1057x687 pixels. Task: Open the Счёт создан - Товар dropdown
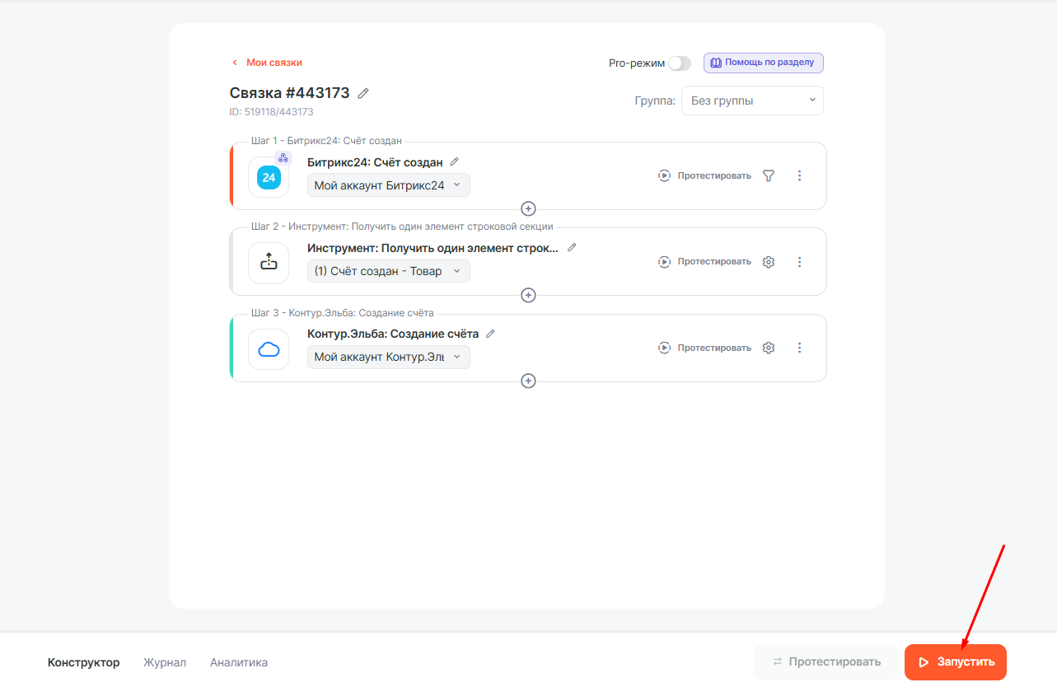(388, 271)
